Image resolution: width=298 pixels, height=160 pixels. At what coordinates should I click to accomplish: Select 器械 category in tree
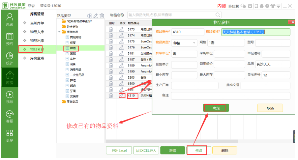(71, 53)
